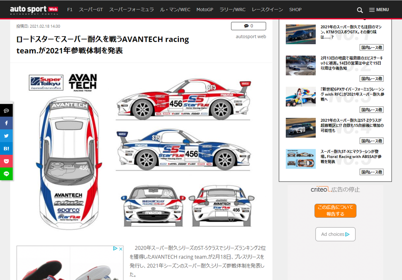Image resolution: width=402 pixels, height=280 pixels.
Task: Open the F1 navigation item
Action: [x=70, y=10]
